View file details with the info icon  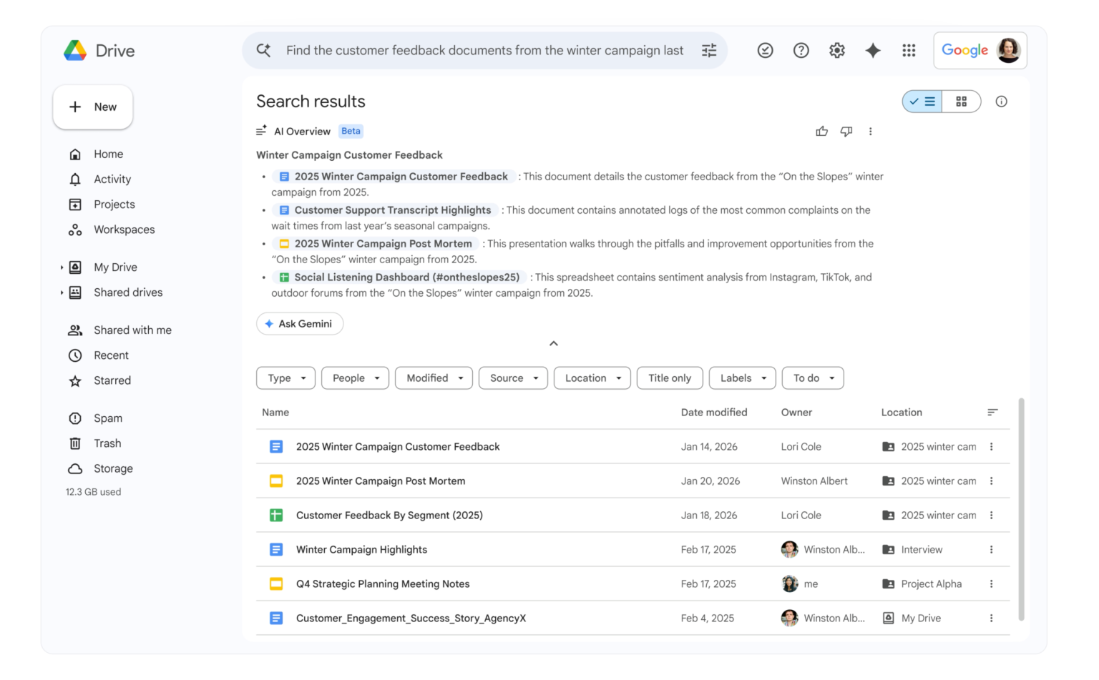(1001, 102)
